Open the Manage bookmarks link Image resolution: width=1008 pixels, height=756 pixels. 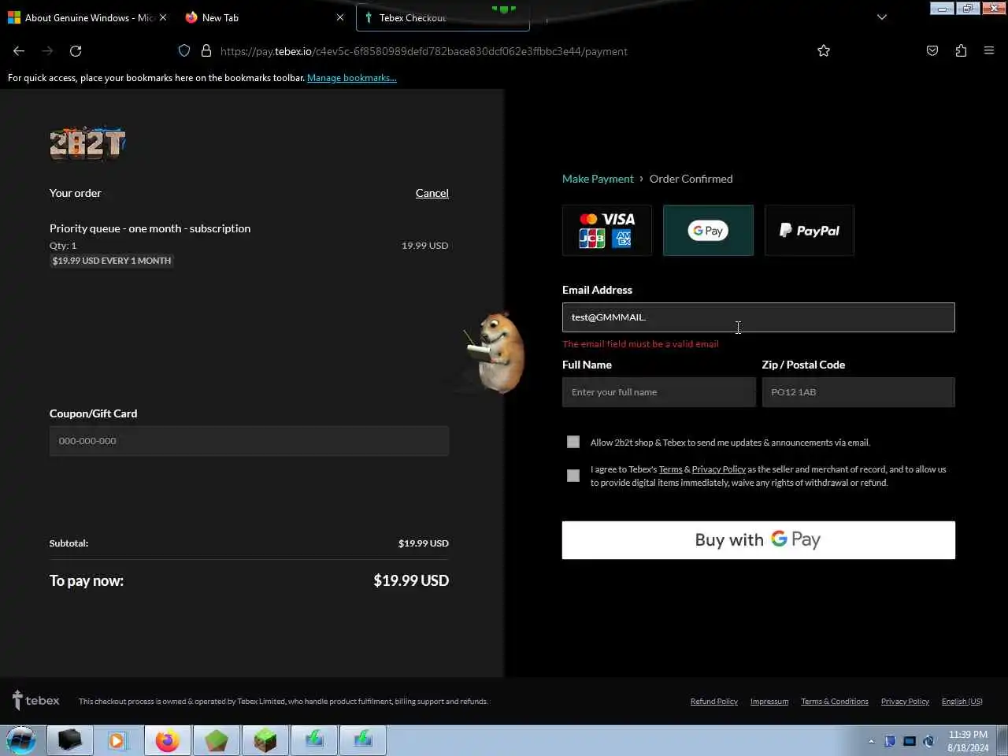352,78
